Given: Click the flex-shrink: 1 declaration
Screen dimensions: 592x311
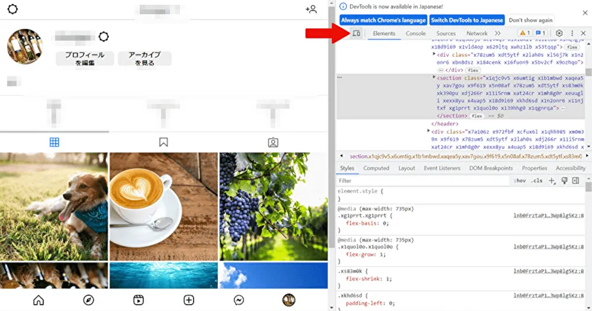Looking at the screenshot, I should point(368,279).
